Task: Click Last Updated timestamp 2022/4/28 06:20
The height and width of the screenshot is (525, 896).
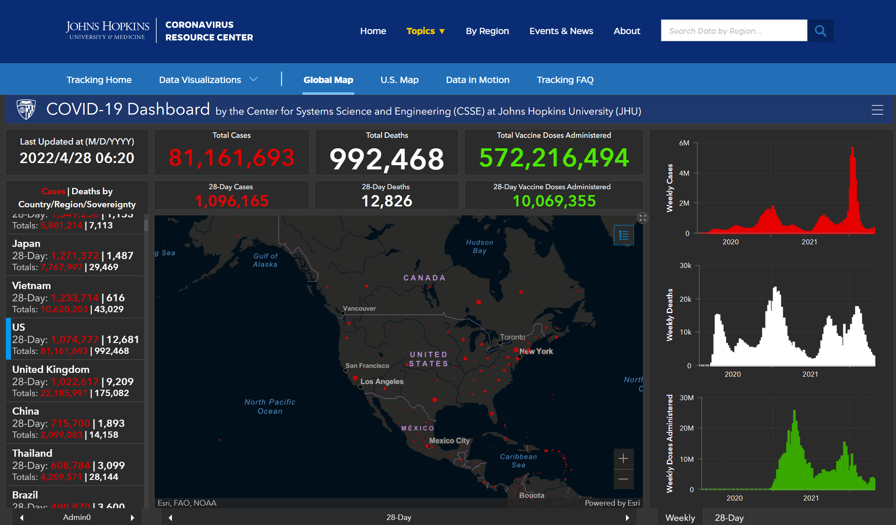Action: pos(77,158)
